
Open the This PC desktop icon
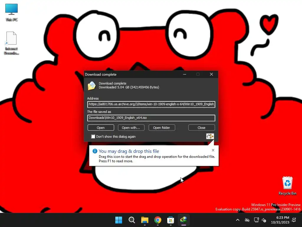click(12, 12)
